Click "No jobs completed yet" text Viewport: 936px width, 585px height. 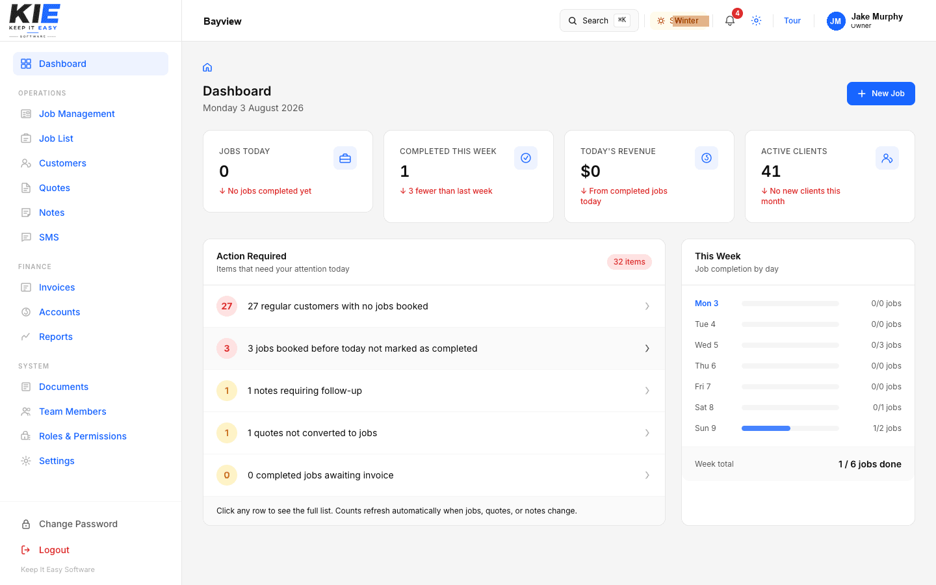point(269,191)
